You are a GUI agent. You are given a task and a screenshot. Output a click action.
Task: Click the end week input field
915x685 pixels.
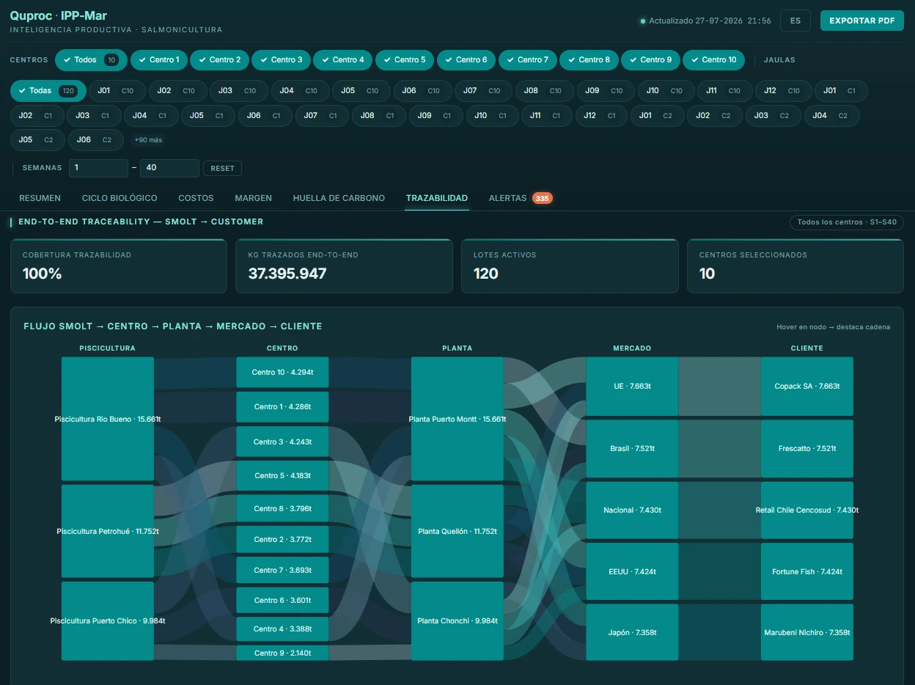(x=169, y=168)
